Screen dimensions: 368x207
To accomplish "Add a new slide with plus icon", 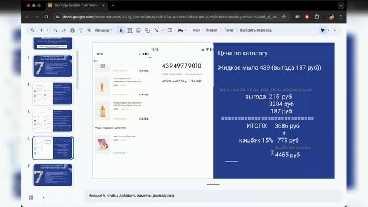I will (x=41, y=30).
